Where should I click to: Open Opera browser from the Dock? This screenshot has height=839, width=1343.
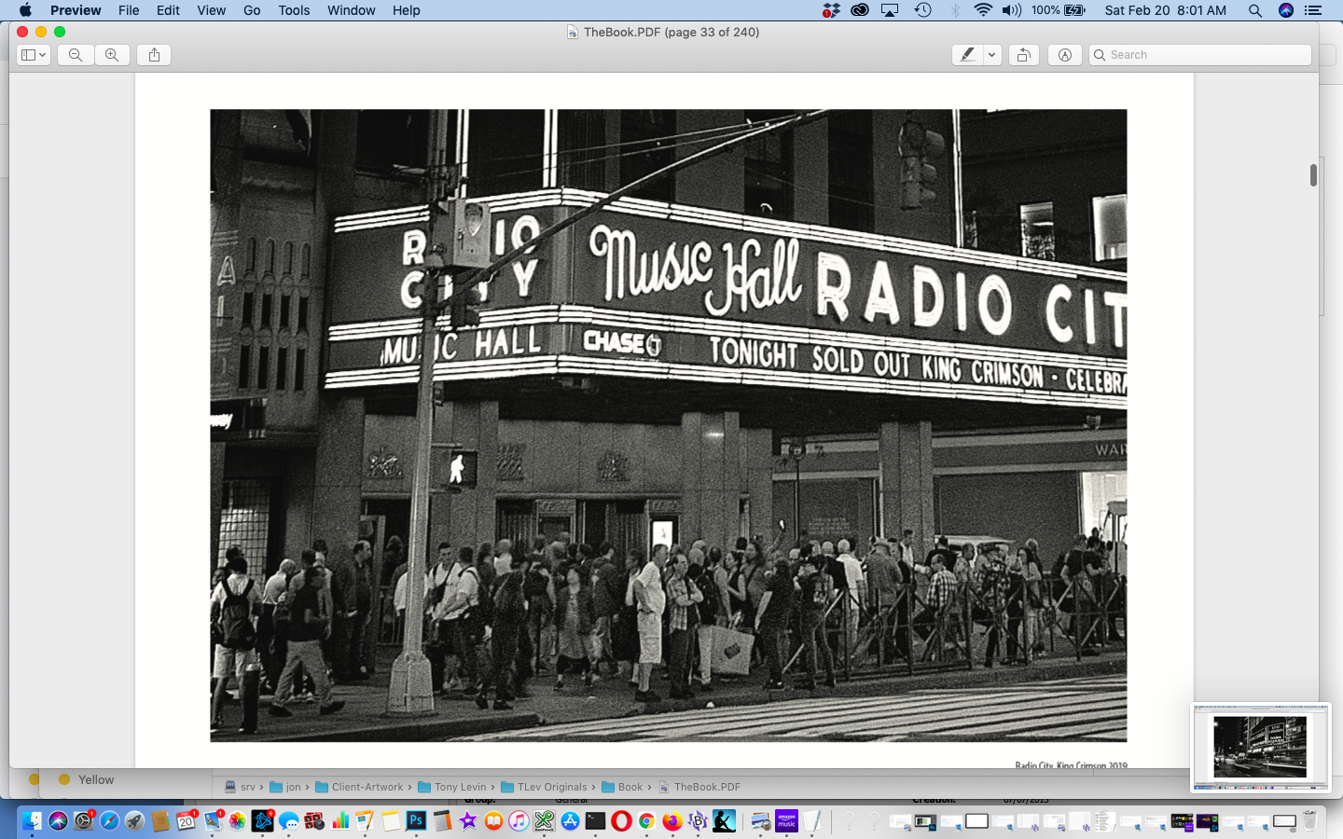[621, 820]
